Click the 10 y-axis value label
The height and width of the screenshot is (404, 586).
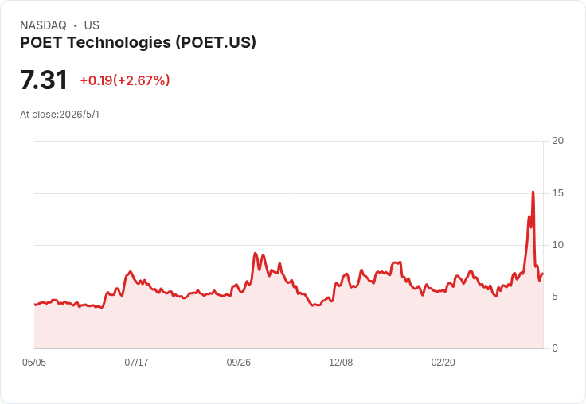click(558, 245)
